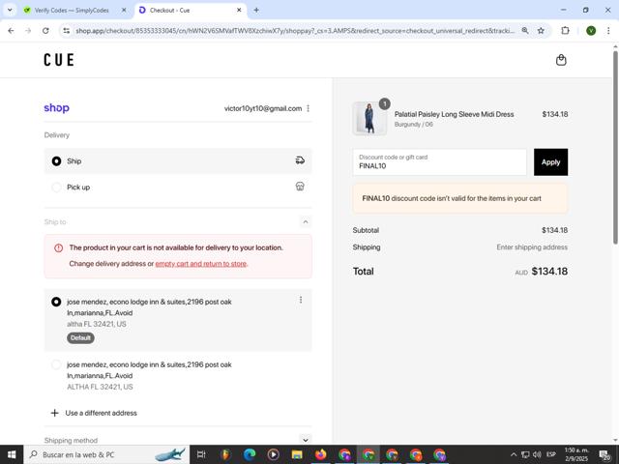The width and height of the screenshot is (619, 464).
Task: Apply the discount code
Action: pyautogui.click(x=550, y=162)
